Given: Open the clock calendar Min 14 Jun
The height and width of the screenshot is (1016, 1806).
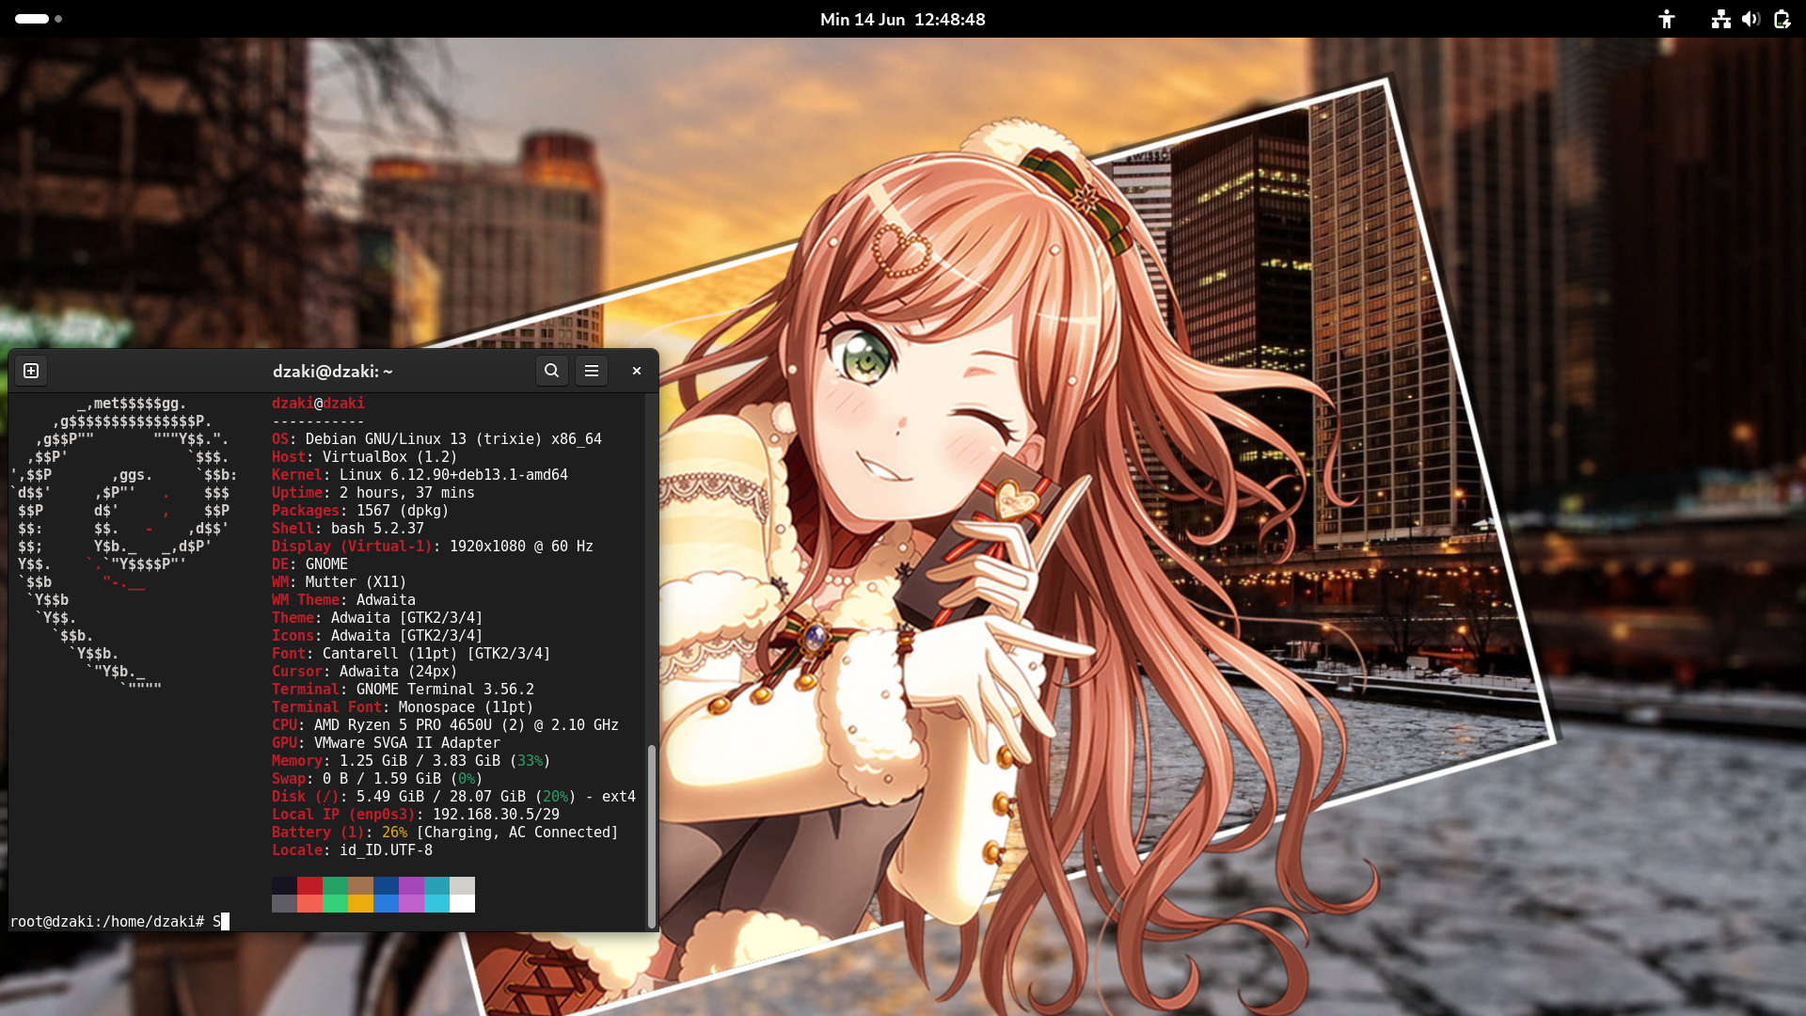Looking at the screenshot, I should (x=903, y=19).
